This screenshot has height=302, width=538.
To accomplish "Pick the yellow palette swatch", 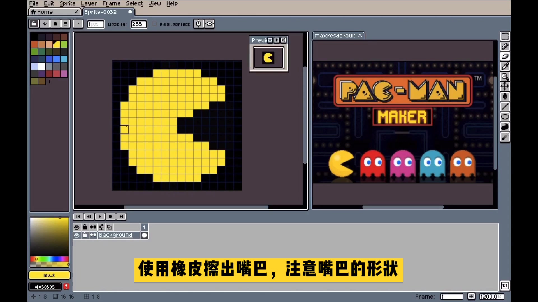I will pos(56,44).
